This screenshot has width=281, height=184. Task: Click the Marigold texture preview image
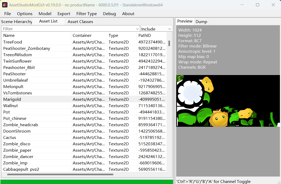pos(228,101)
